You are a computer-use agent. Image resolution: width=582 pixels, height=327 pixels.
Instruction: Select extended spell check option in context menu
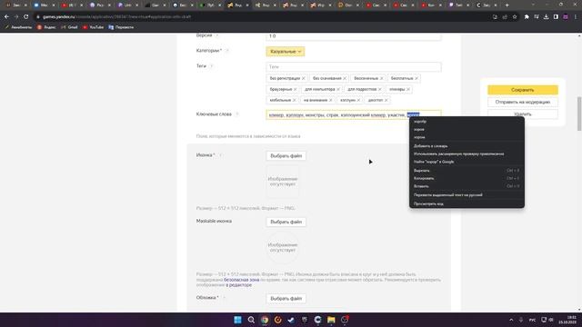[x=467, y=154]
